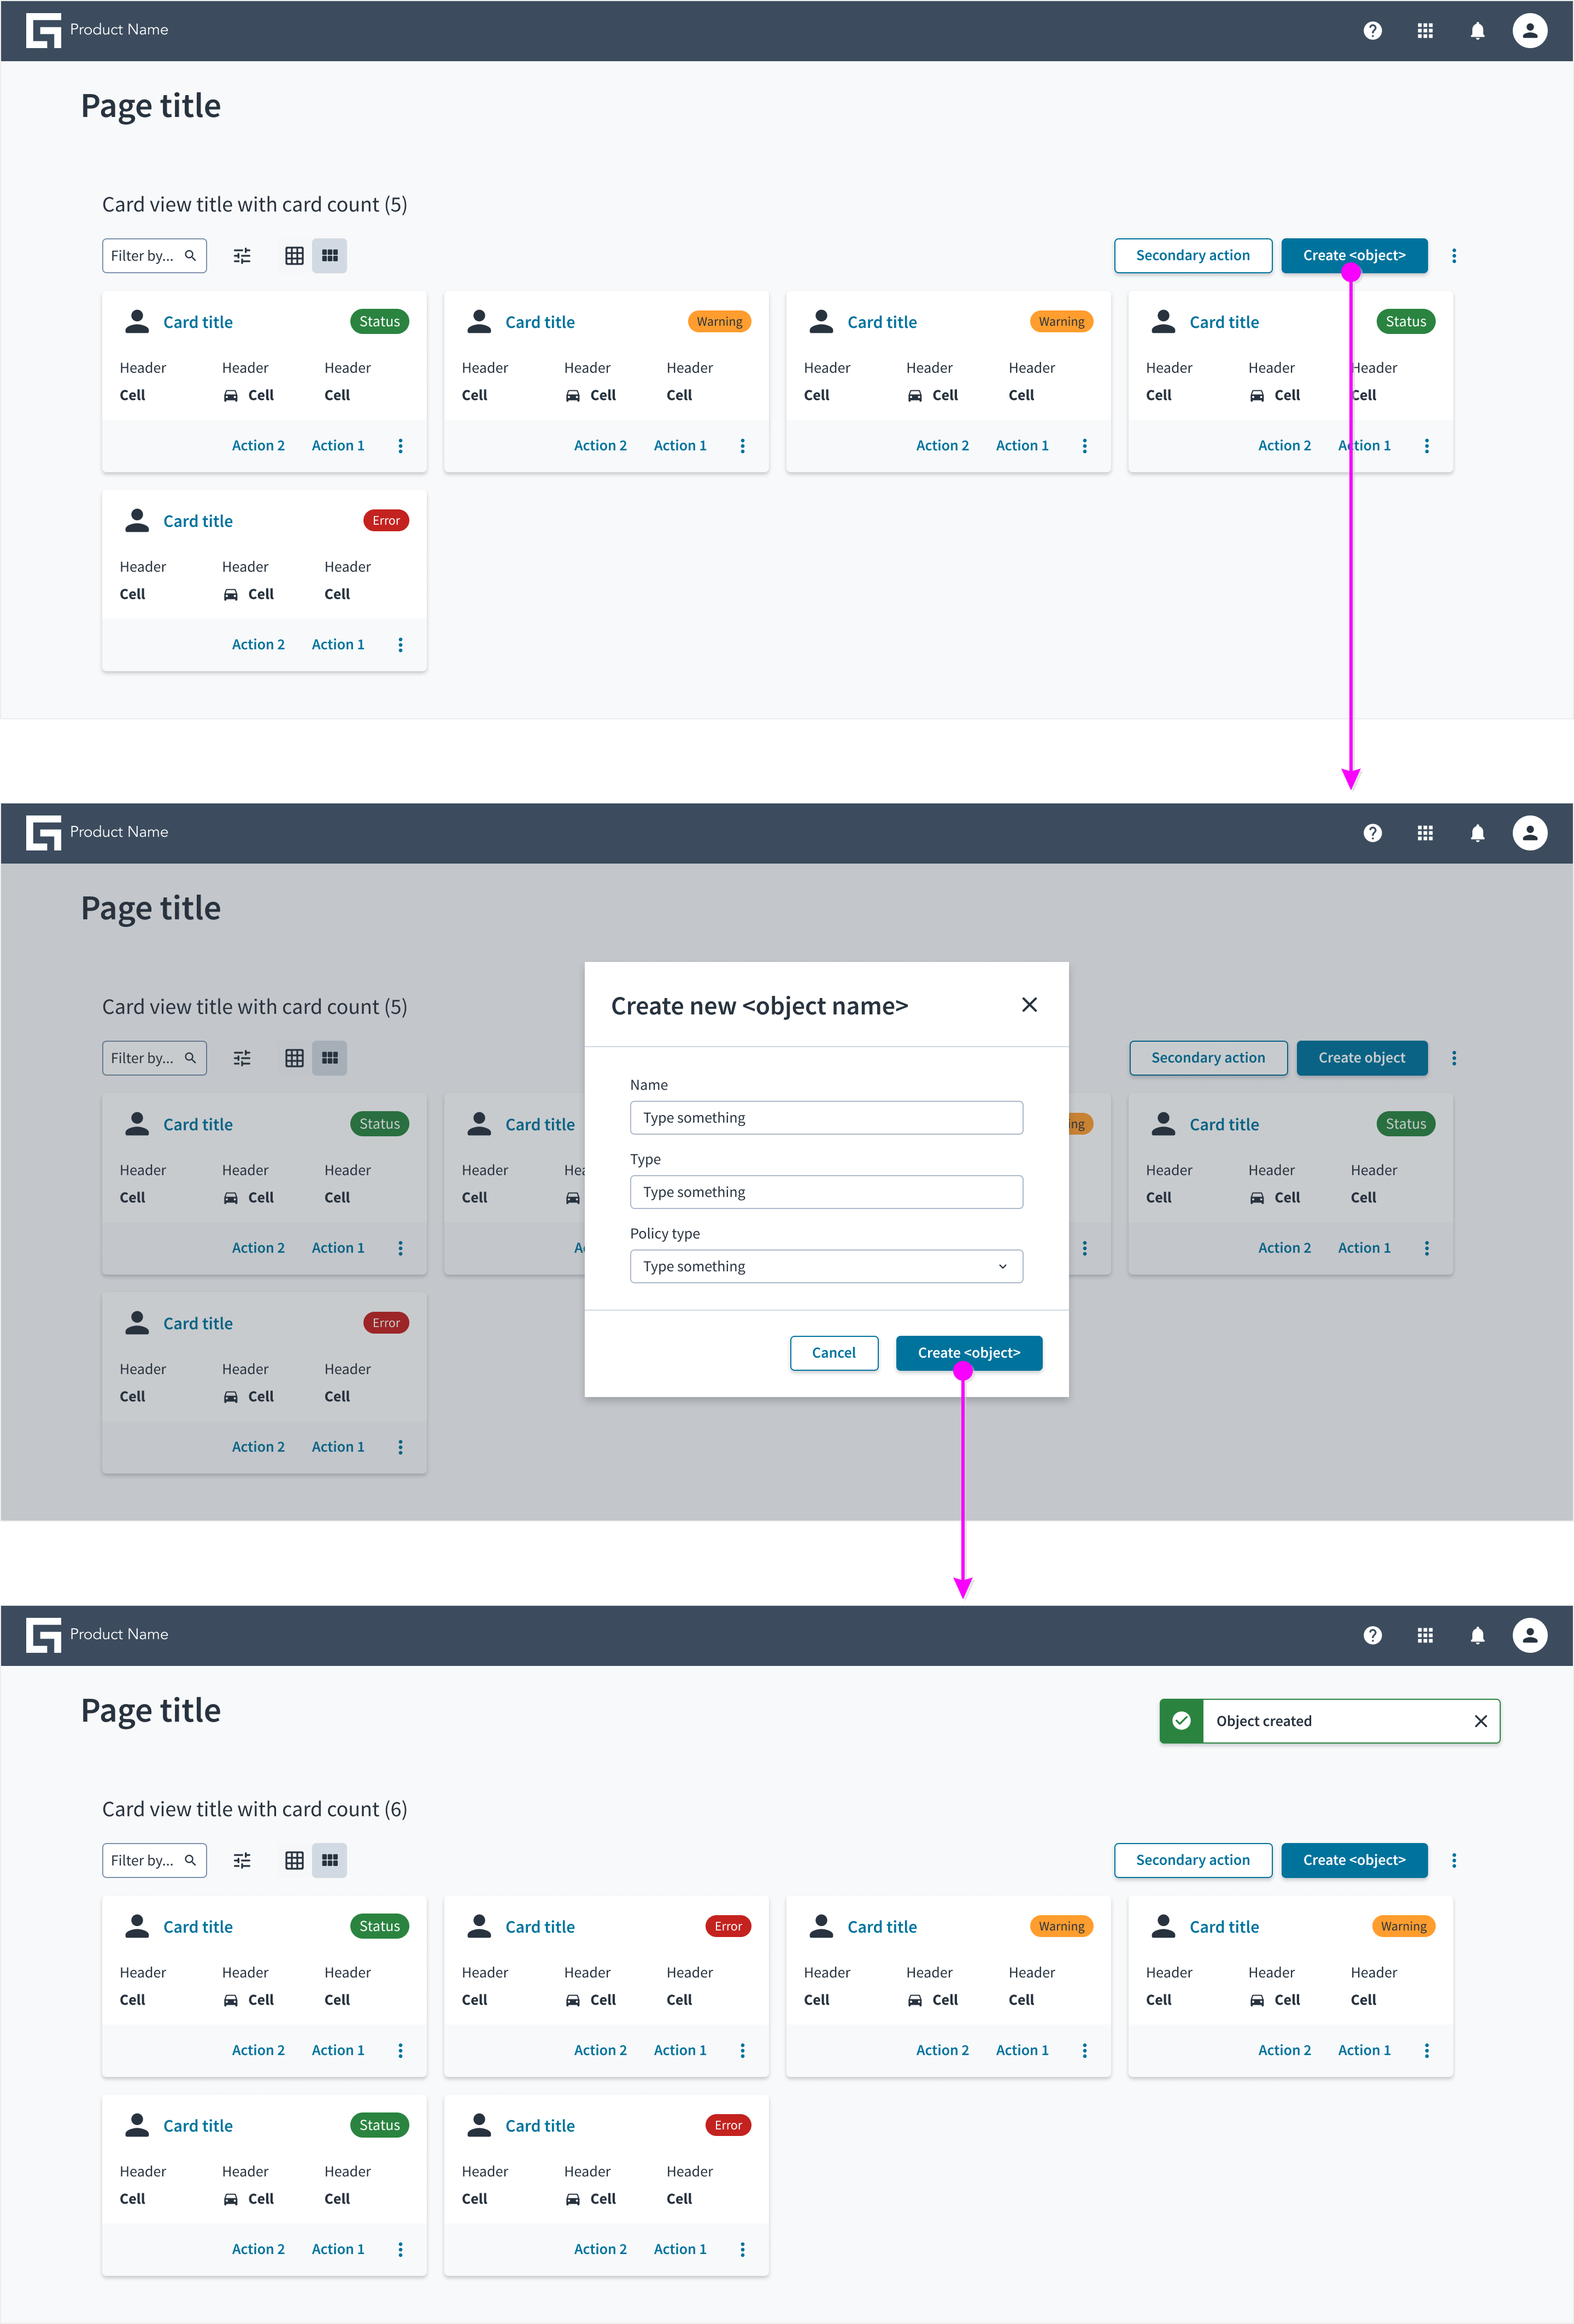The height and width of the screenshot is (2324, 1574).
Task: Select the card grid view toggle in the top screen
Action: 330,256
